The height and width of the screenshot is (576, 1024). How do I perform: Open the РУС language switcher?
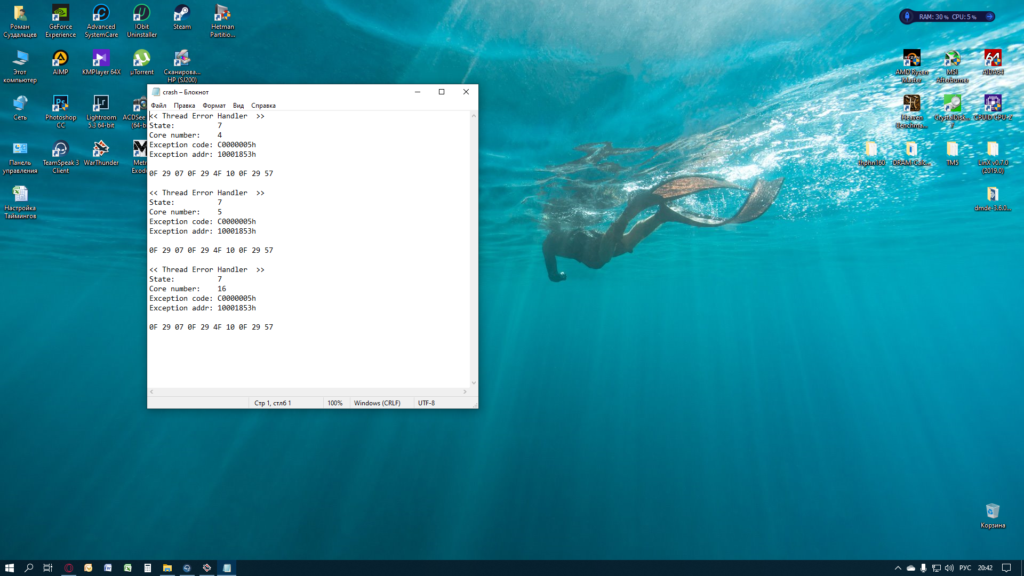(965, 568)
